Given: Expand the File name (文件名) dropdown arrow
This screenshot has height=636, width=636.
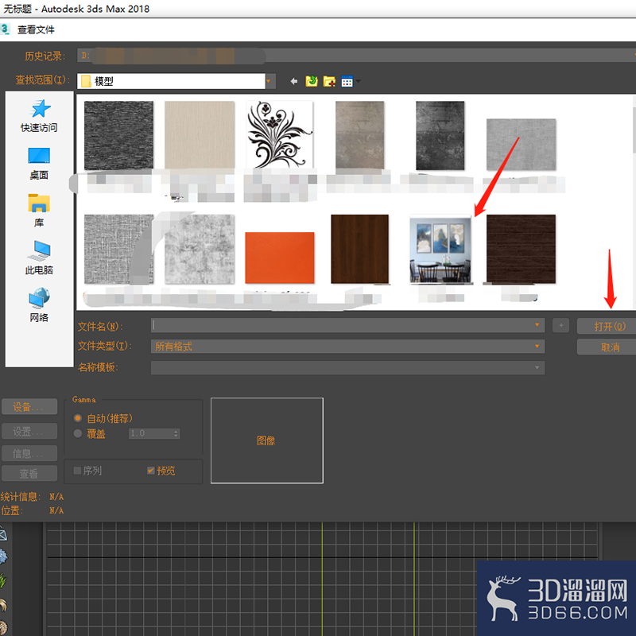Looking at the screenshot, I should 537,325.
